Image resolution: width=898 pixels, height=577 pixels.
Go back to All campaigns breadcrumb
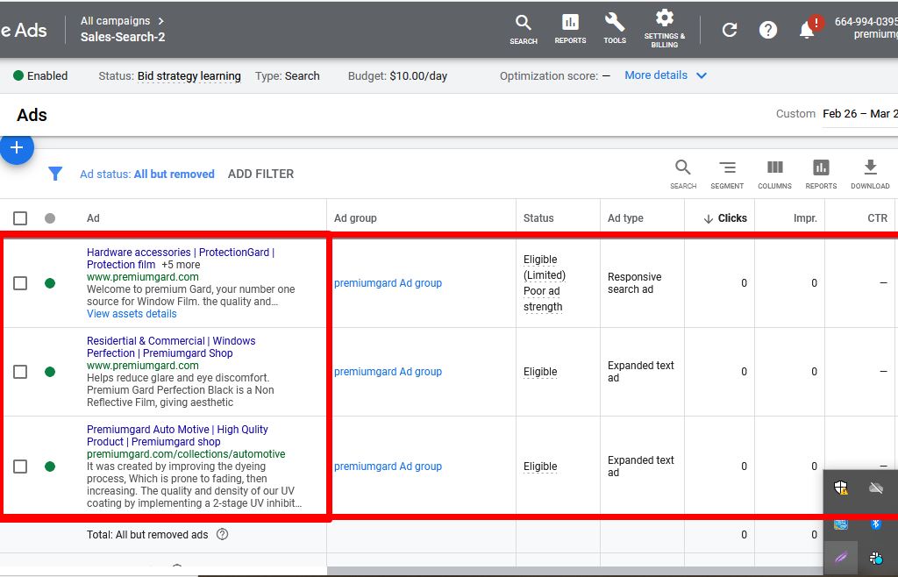[x=115, y=21]
